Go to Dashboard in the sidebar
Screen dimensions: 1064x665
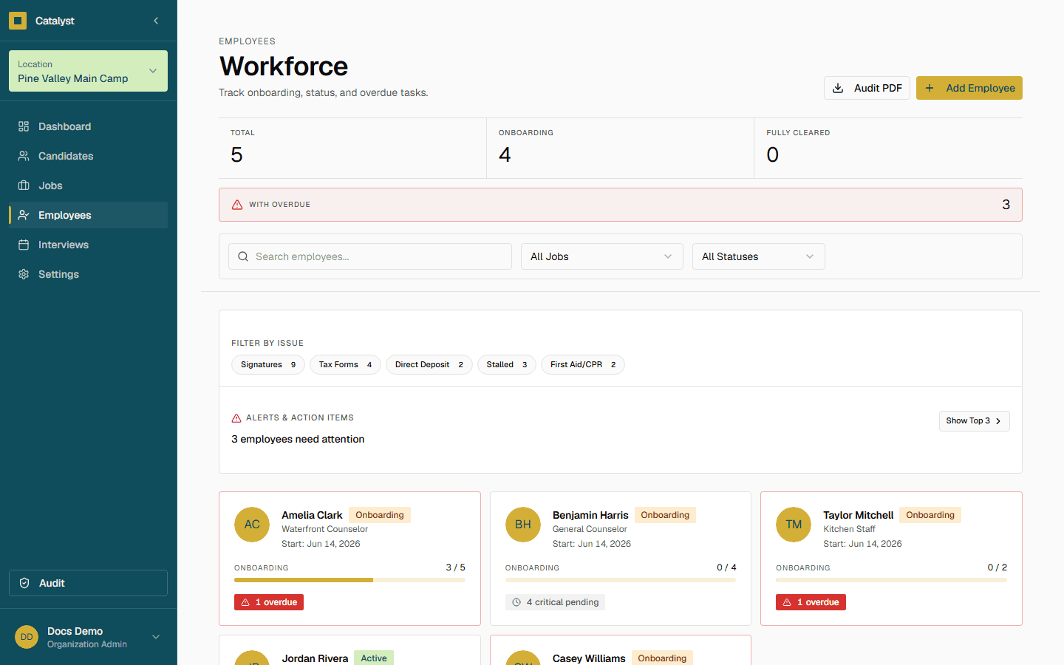(x=88, y=126)
